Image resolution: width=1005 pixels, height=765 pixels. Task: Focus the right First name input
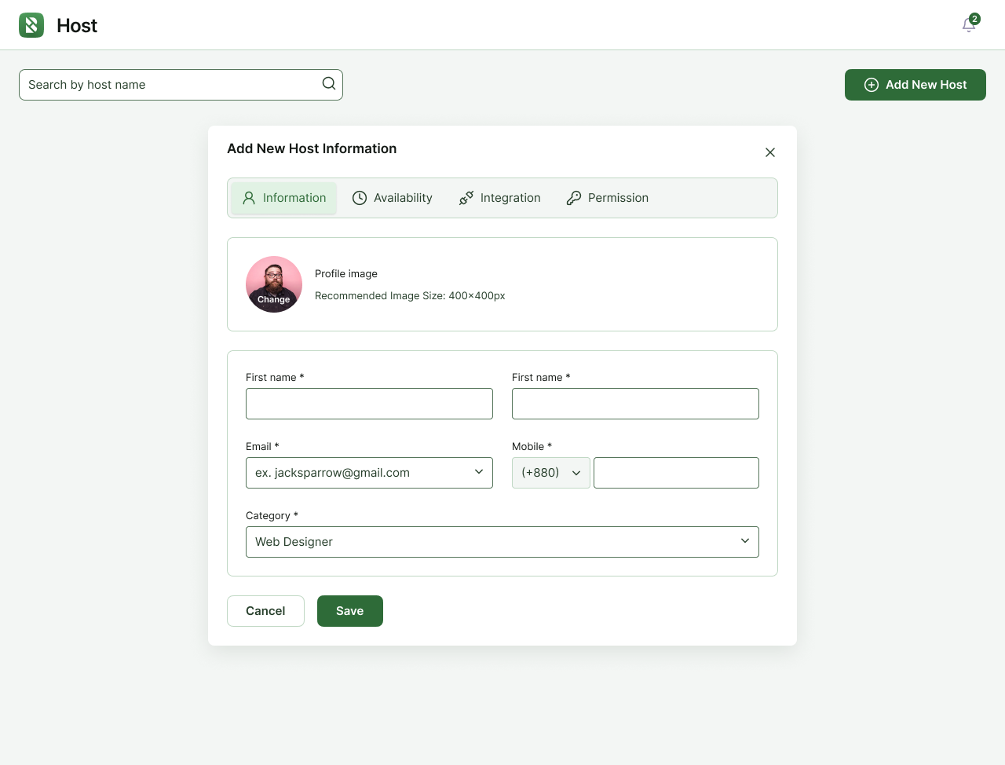(x=635, y=404)
